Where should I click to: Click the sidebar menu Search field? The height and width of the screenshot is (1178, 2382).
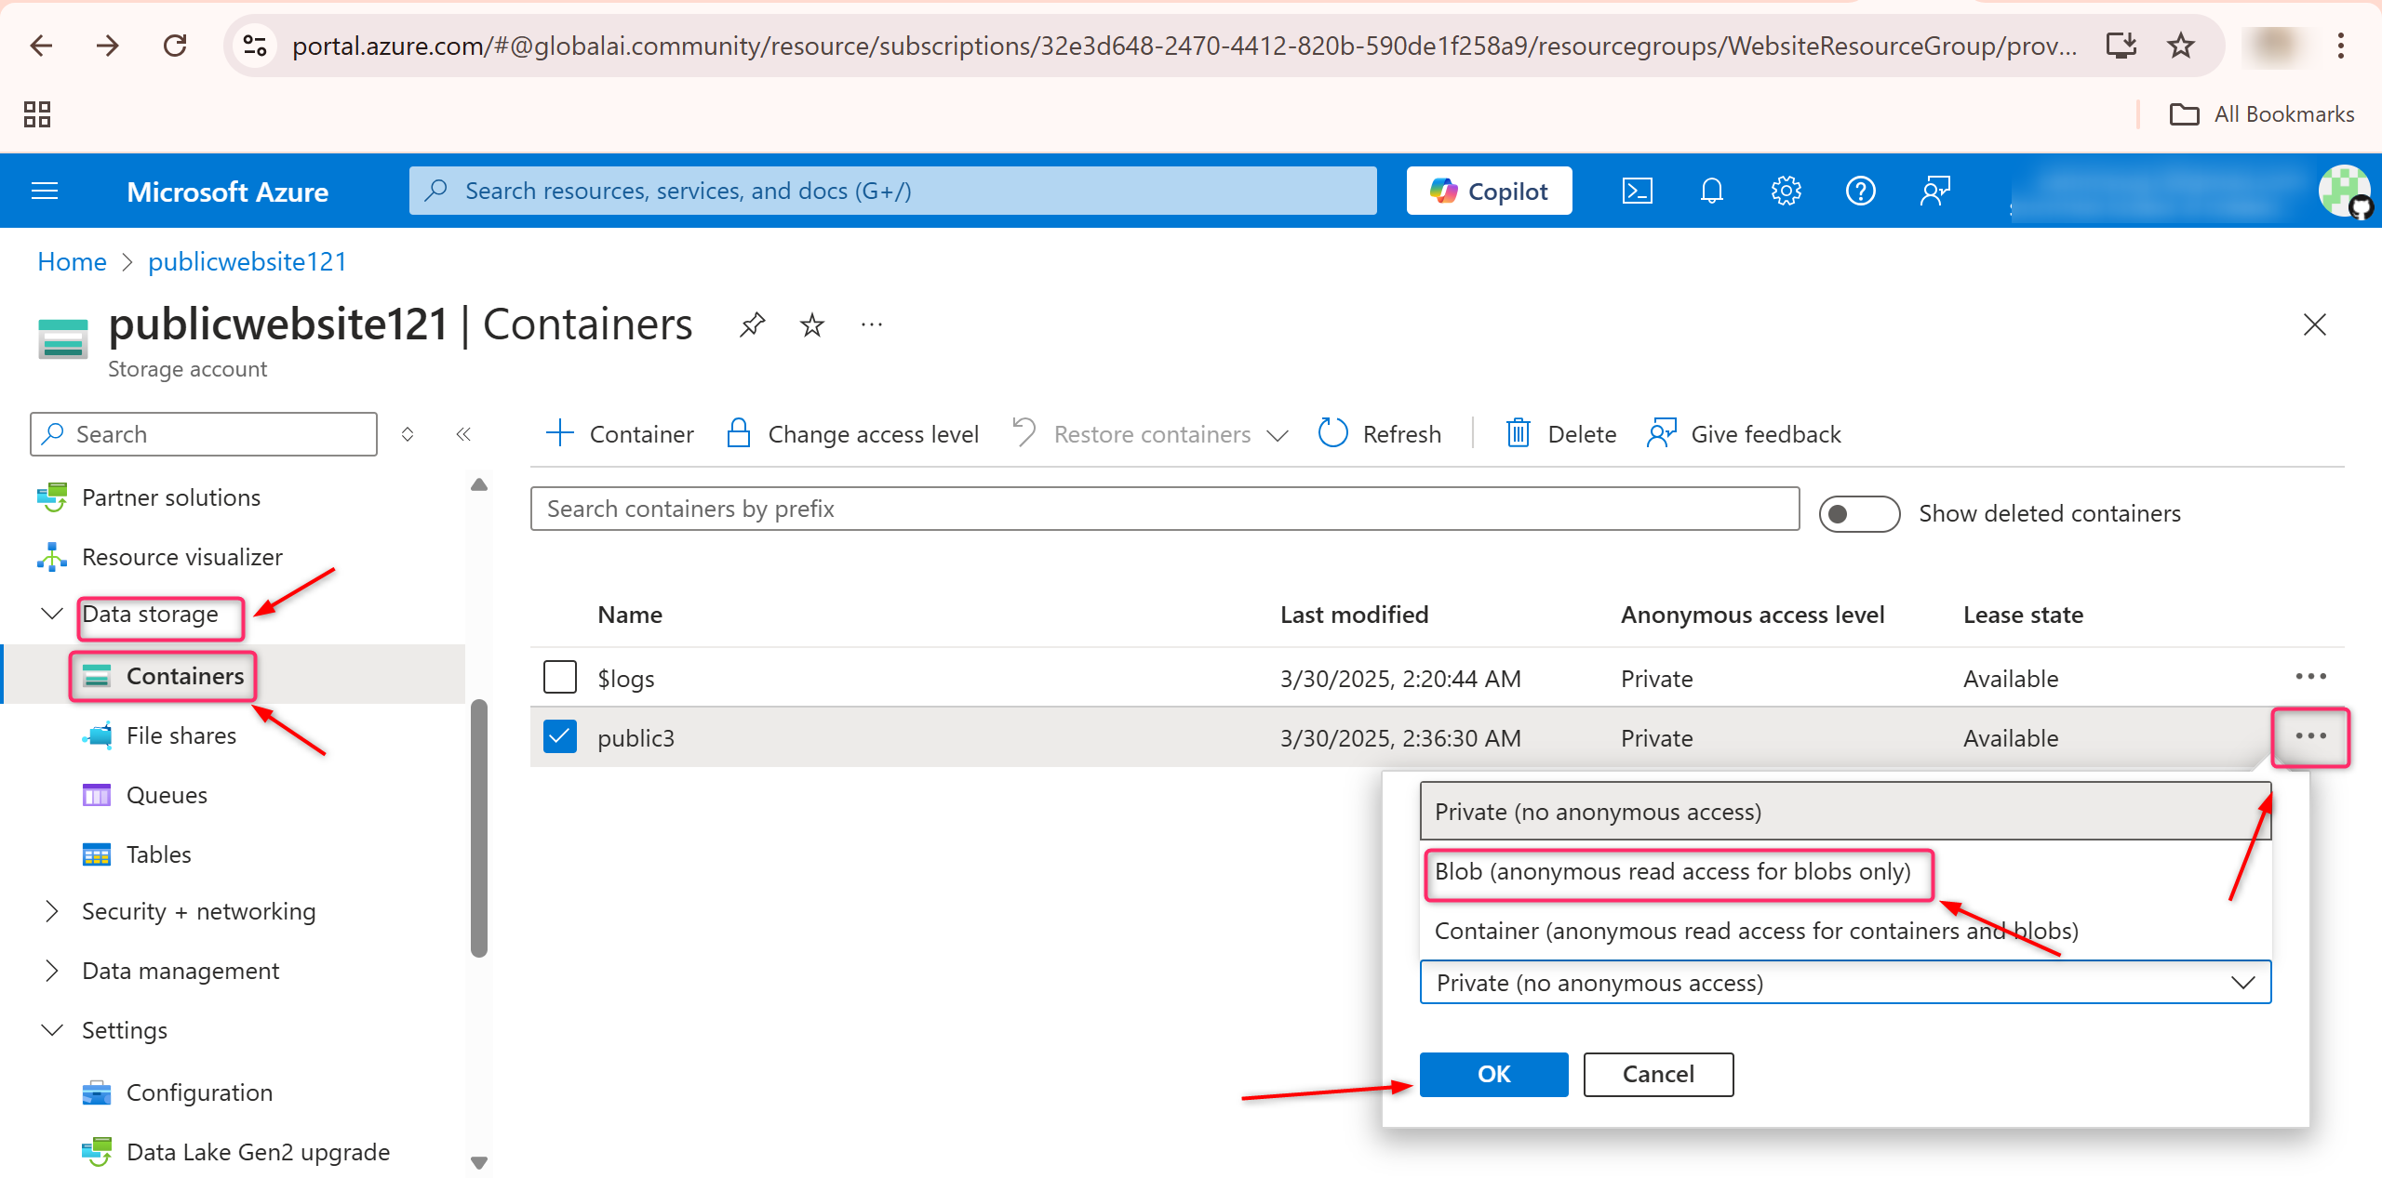coord(204,434)
